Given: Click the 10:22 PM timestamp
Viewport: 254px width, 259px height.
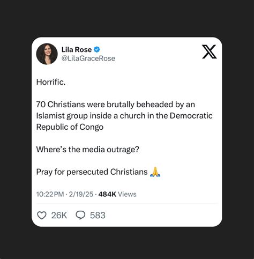Looking at the screenshot, I should pos(50,194).
